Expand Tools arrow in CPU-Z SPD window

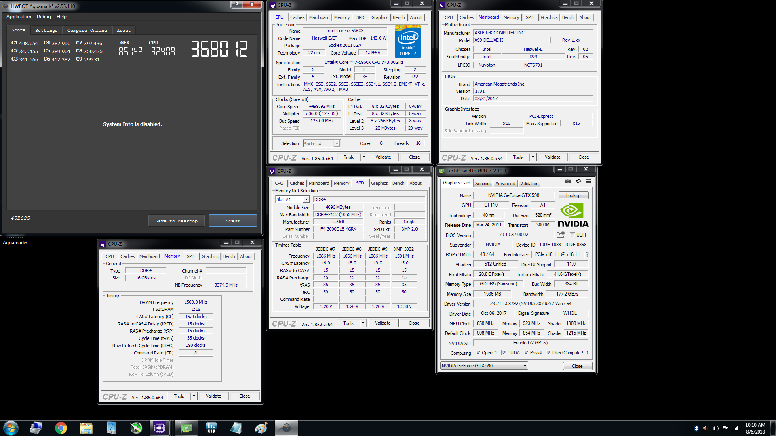[363, 323]
